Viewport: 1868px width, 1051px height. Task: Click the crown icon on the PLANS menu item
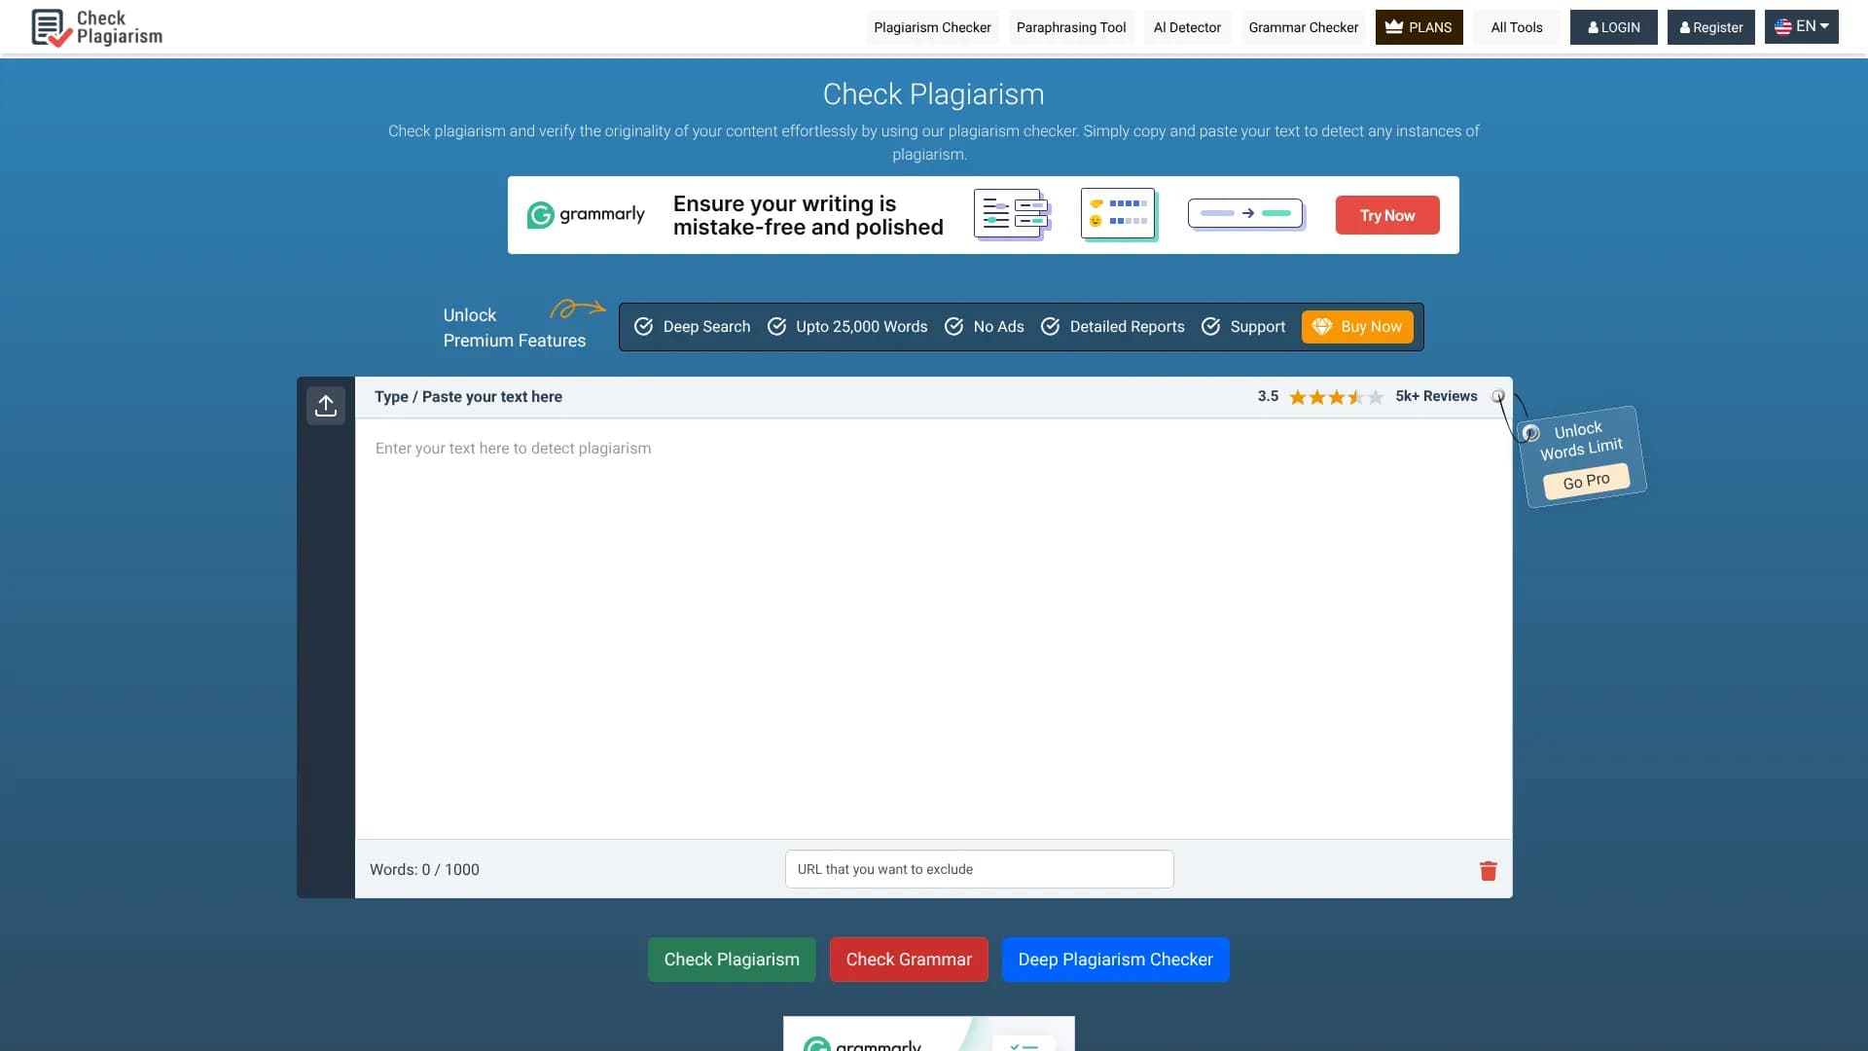[x=1393, y=26]
